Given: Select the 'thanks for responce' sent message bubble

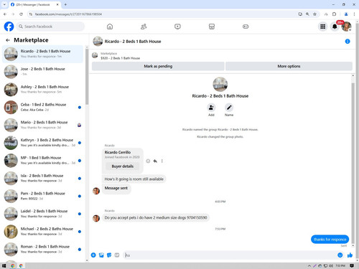Looking at the screenshot, I should tap(330, 239).
